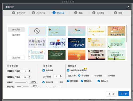Image resolution: width=133 pixels, height=101 pixels.
Task: Select the orange sunset style thumbnail
Action: pyautogui.click(x=77, y=55)
